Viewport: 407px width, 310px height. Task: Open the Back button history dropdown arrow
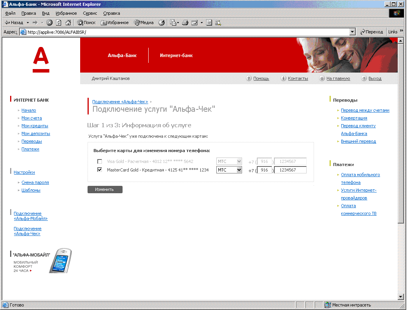click(x=28, y=23)
